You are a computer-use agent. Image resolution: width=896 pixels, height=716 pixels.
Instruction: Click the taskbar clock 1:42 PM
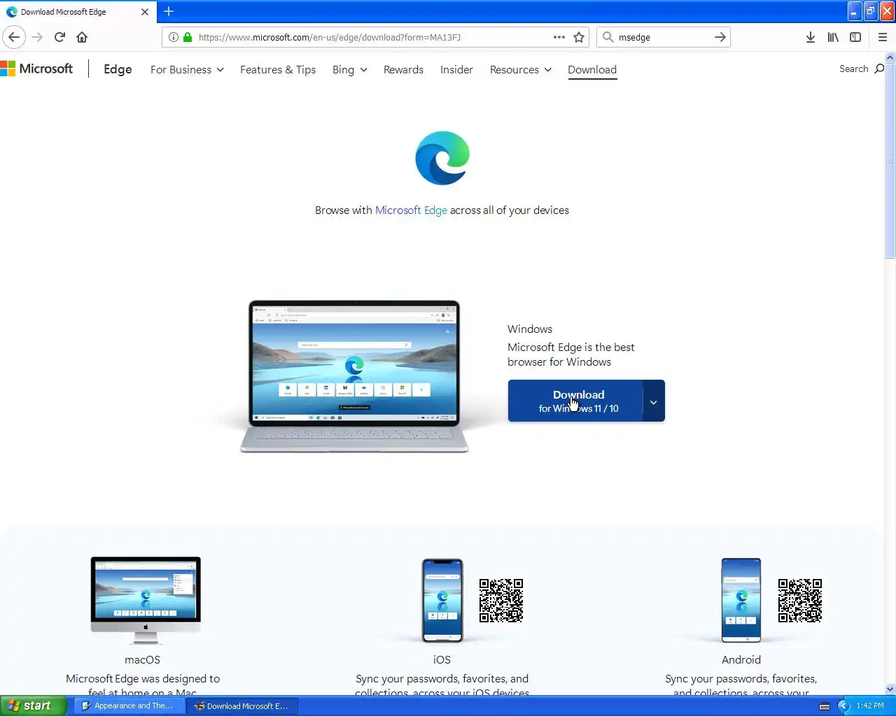[x=870, y=706]
